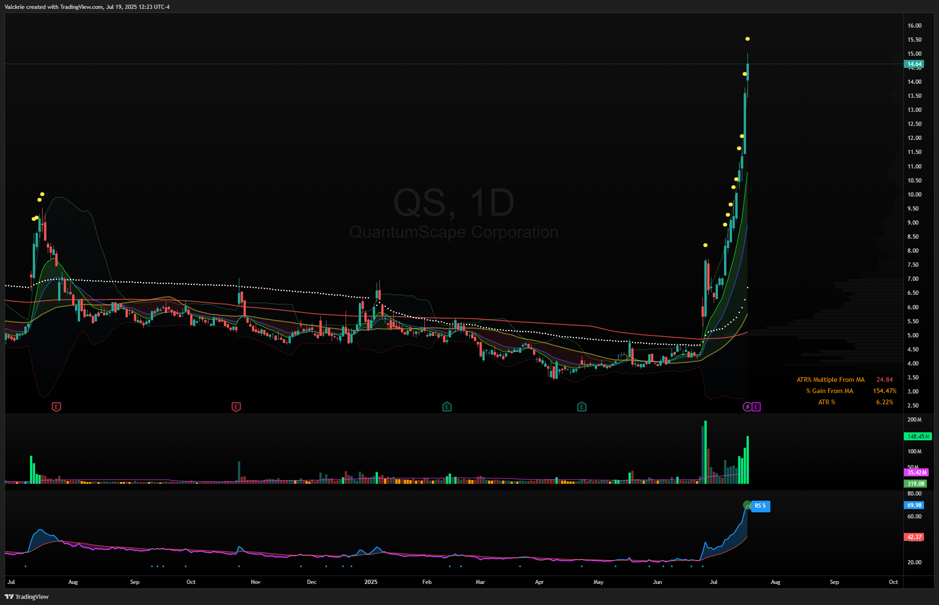Screen dimensions: 939x605
Task: Click the green earnings E marker near late April
Action: pyautogui.click(x=582, y=407)
